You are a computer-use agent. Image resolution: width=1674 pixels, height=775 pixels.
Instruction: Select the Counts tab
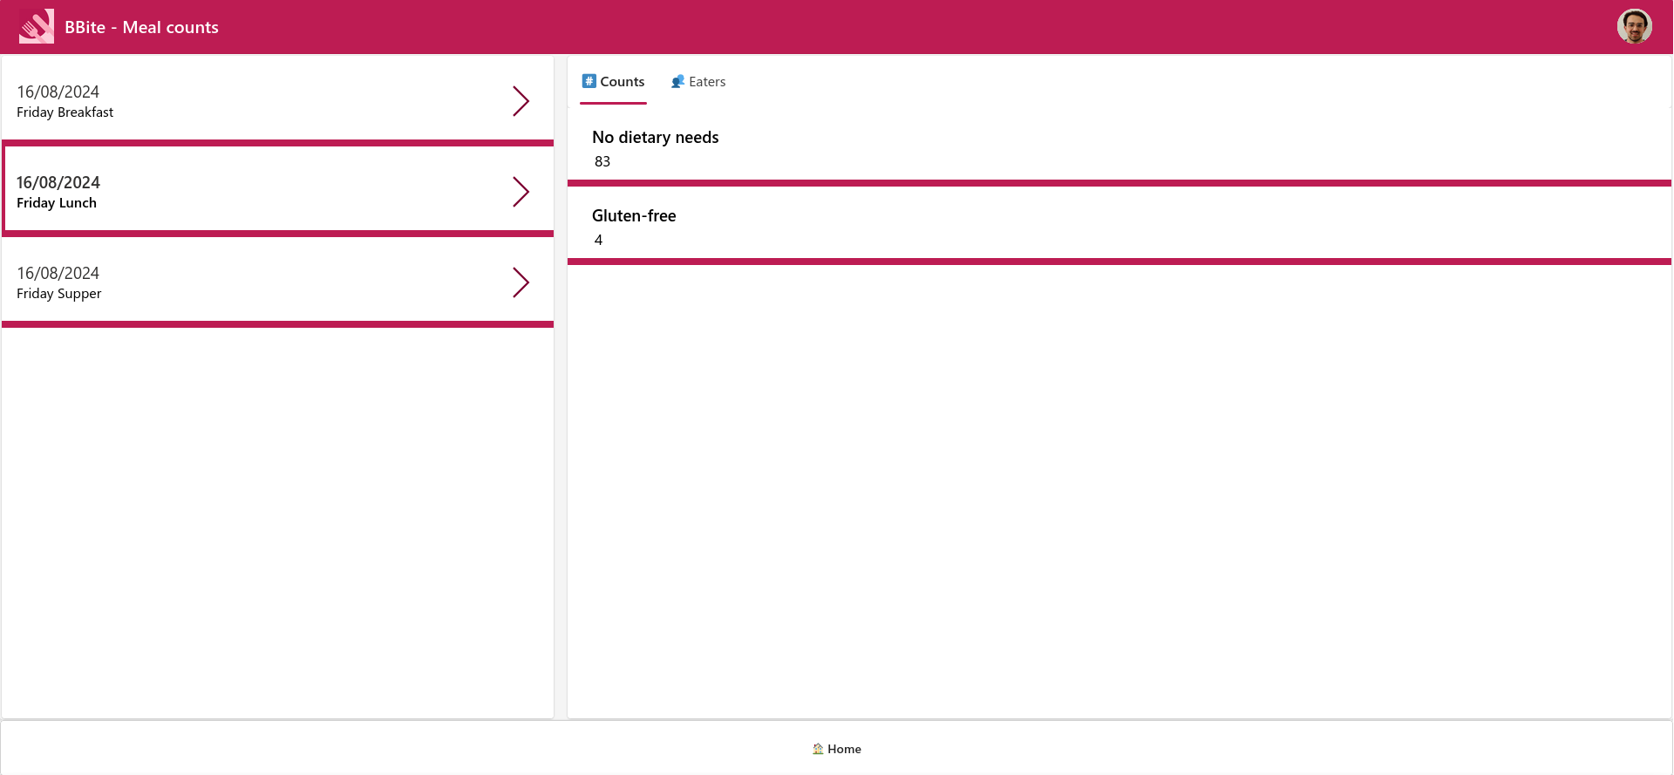[622, 82]
